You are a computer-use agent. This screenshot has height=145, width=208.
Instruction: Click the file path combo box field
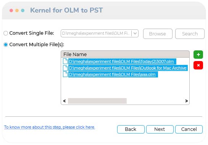100,33
